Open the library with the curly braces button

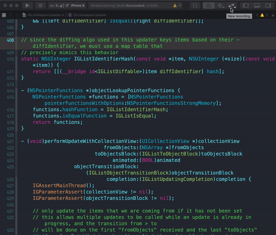(195, 6)
